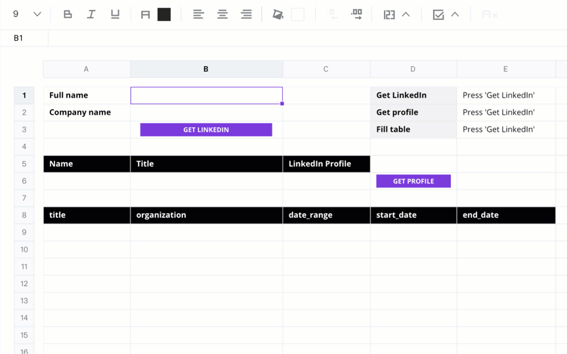Select the active Full name input cell B1
The height and width of the screenshot is (354, 567).
(x=207, y=95)
